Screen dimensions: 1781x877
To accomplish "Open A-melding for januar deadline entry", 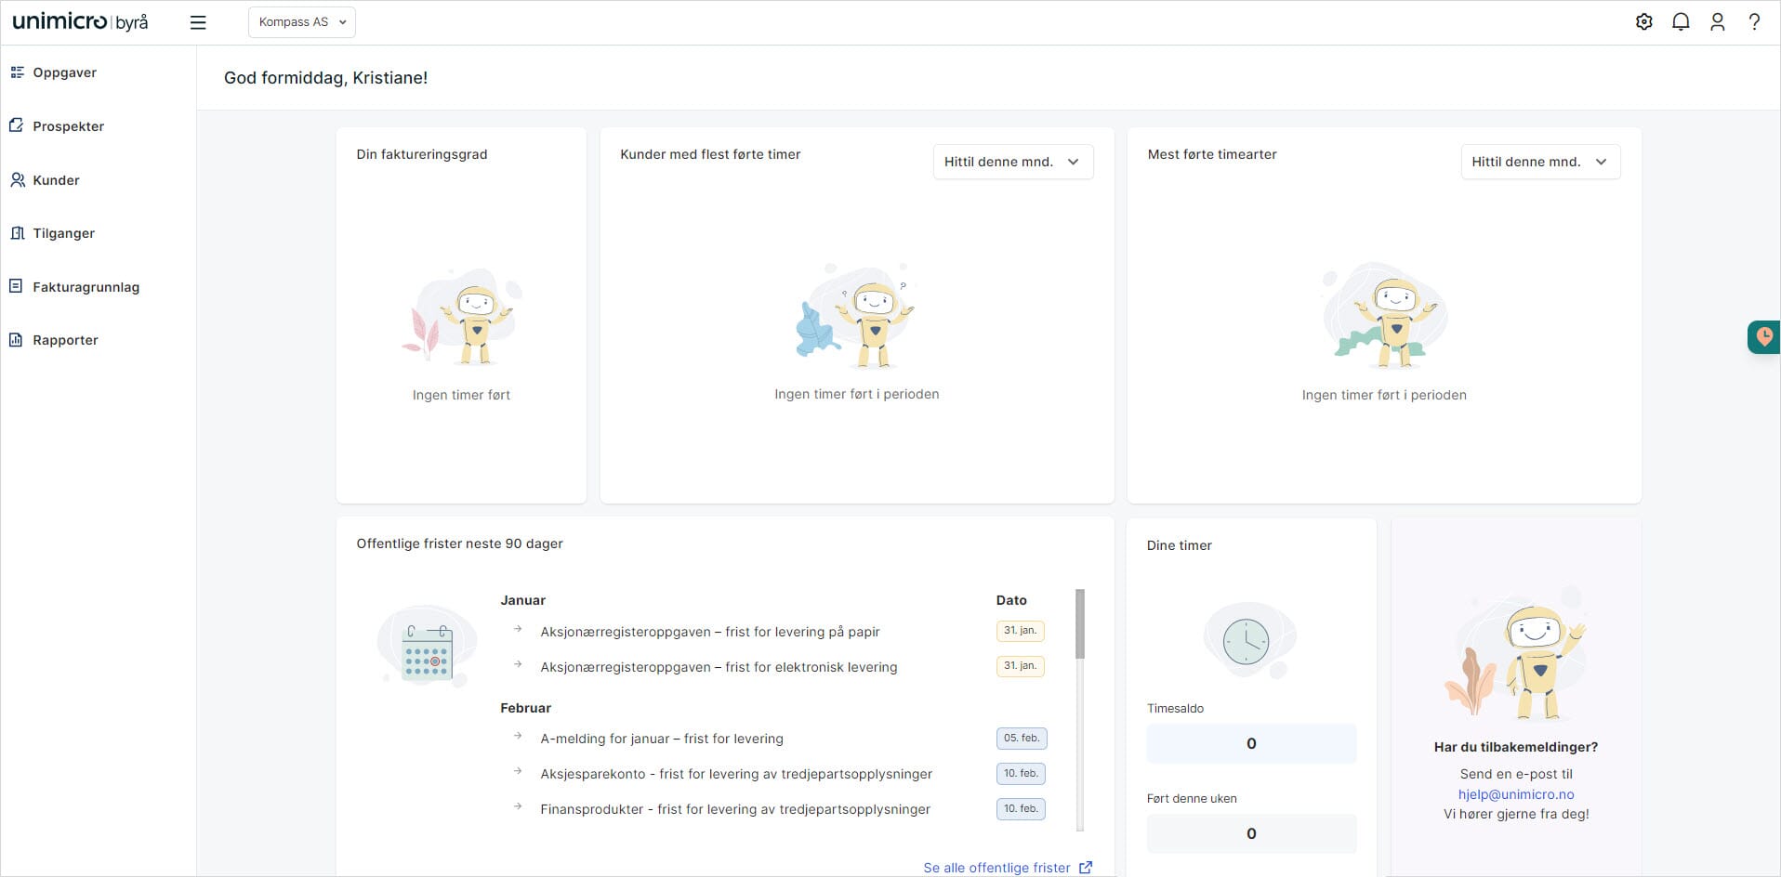I will [661, 739].
